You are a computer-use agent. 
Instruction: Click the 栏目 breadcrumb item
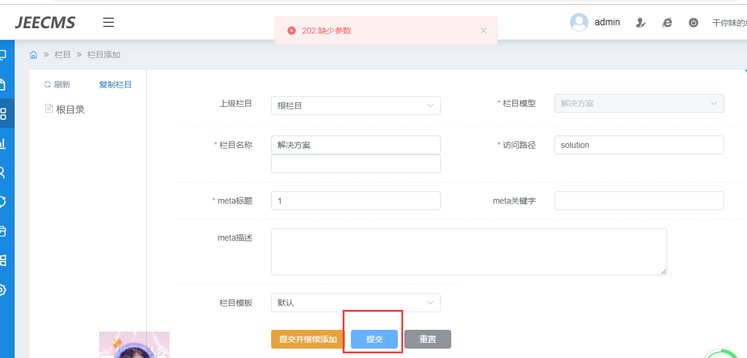point(62,55)
